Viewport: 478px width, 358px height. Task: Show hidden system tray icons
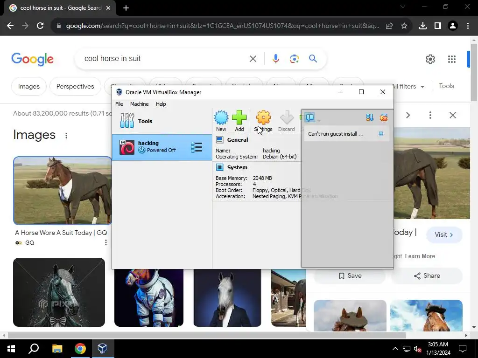tap(395, 349)
